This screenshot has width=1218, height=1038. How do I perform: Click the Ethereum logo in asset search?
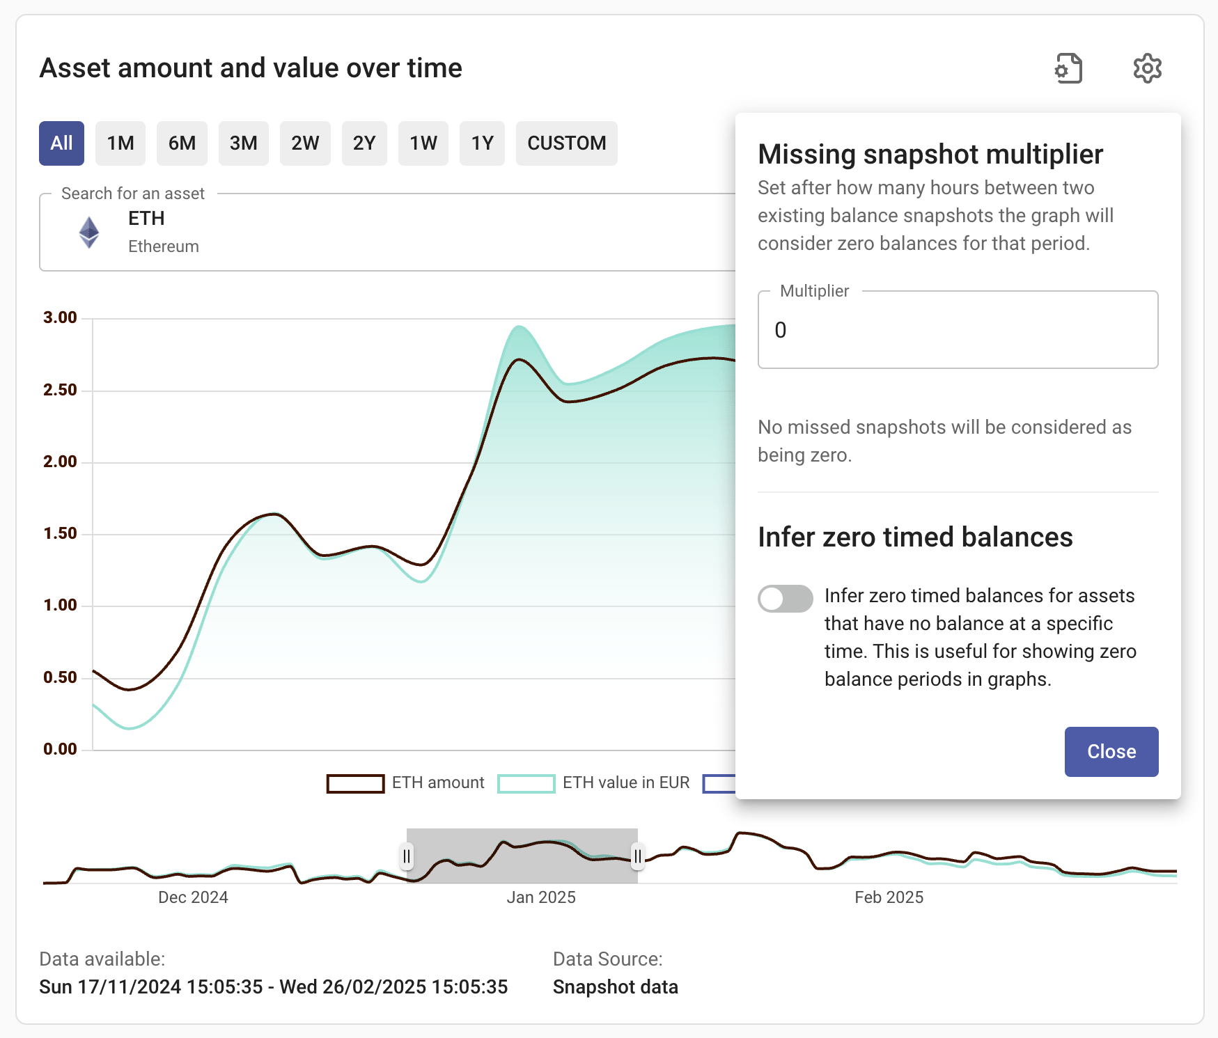tap(89, 232)
